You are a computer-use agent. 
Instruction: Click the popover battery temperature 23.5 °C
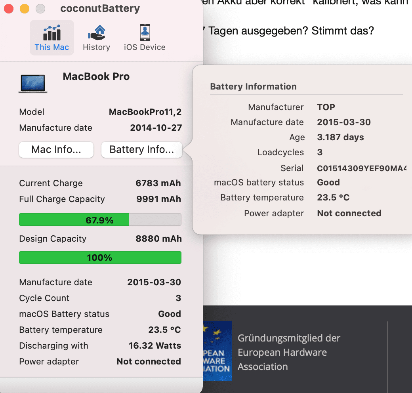pos(334,198)
